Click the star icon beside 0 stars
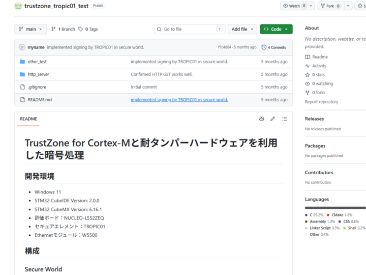 click(308, 74)
